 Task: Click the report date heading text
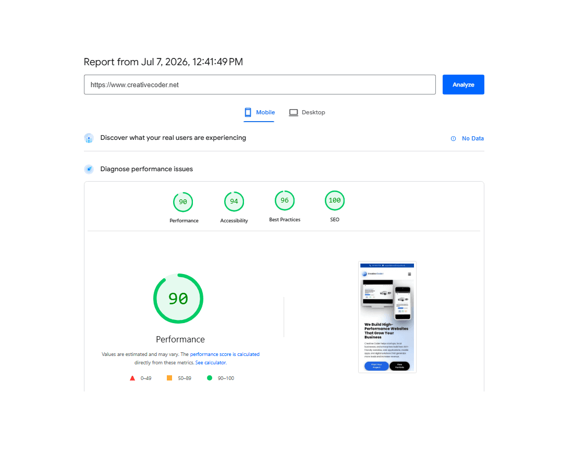[x=163, y=62]
